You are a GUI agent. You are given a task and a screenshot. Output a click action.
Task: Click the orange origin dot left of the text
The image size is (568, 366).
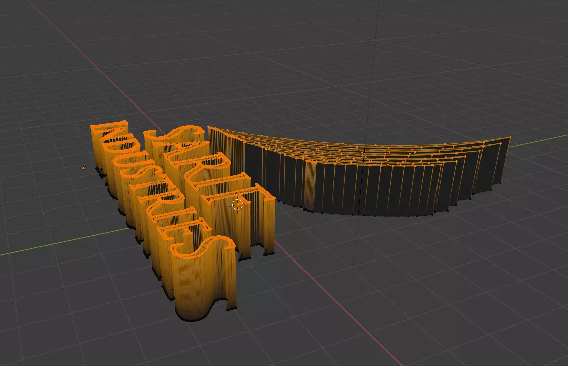(x=83, y=168)
